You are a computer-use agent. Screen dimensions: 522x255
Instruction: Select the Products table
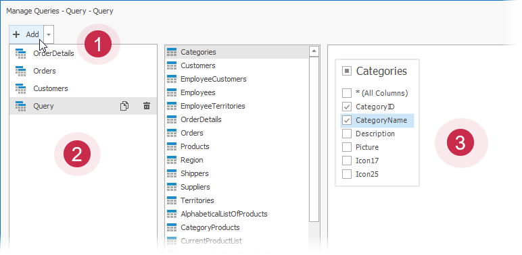tap(237, 146)
